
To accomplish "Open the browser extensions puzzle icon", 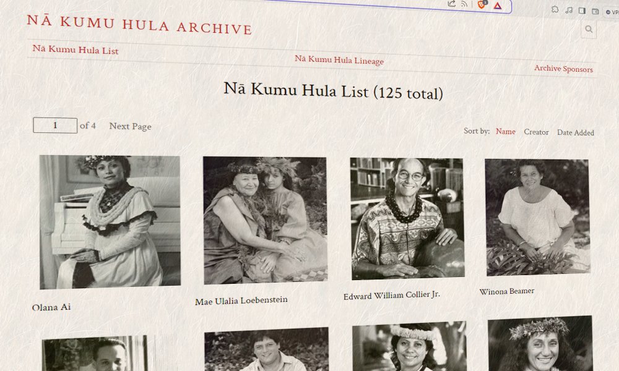I will [x=555, y=9].
